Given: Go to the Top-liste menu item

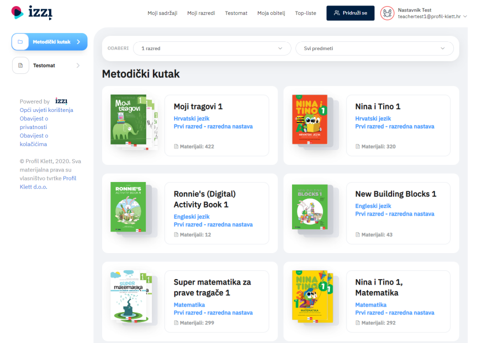Looking at the screenshot, I should [305, 13].
